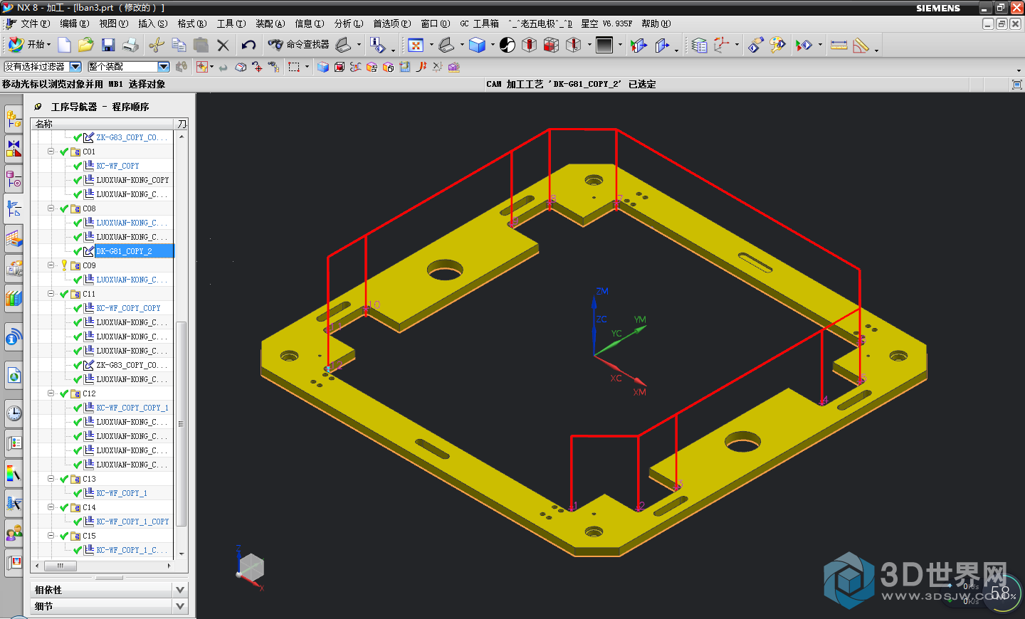Collapse the C13 program group
This screenshot has width=1025, height=619.
51,479
